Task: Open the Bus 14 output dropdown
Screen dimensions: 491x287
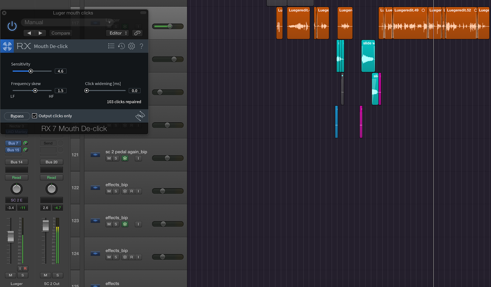Action: 17,162
